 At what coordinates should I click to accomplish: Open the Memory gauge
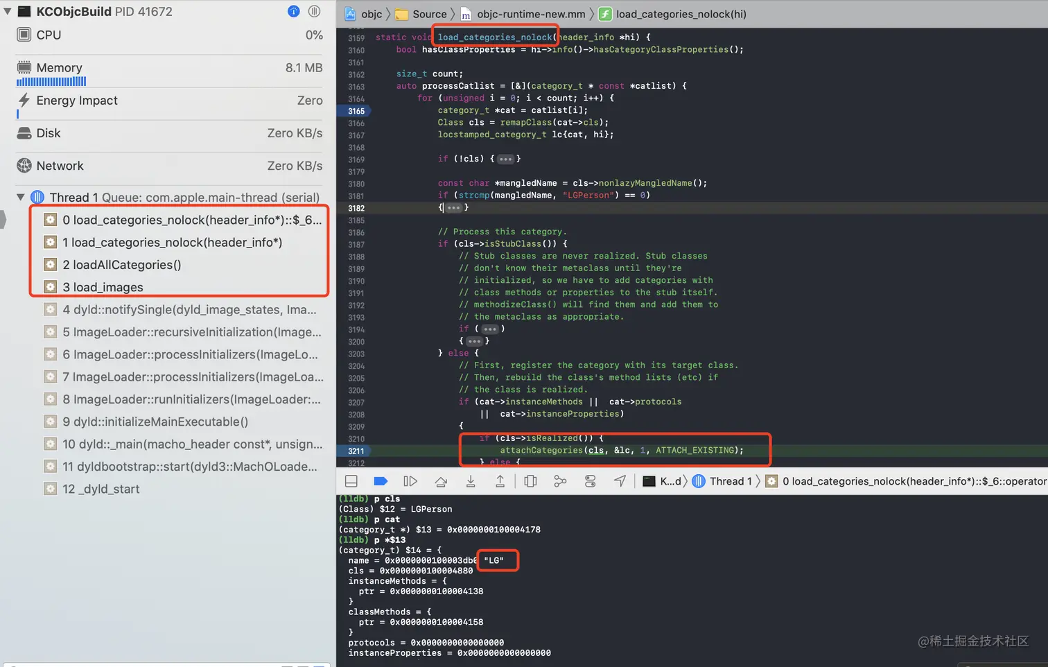(x=170, y=71)
